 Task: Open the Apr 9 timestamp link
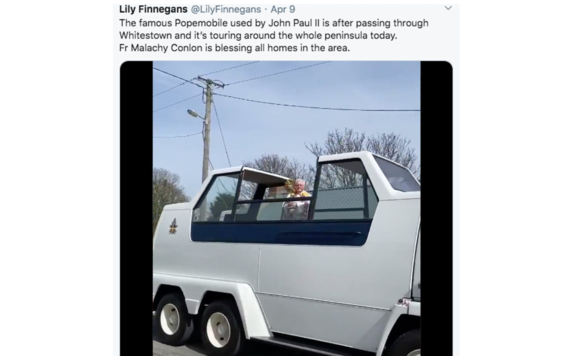[x=283, y=9]
